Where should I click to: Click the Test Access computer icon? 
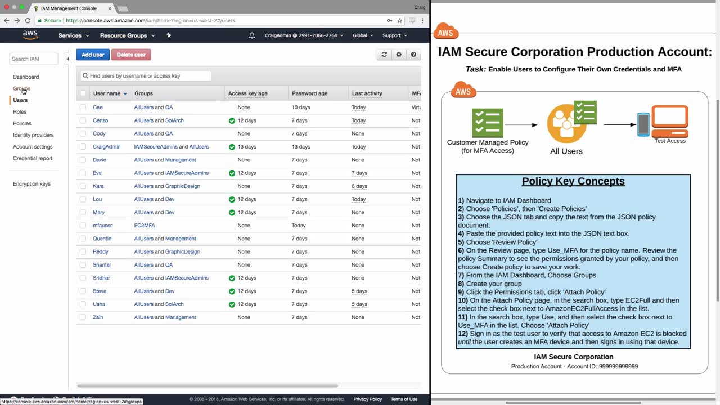[669, 120]
